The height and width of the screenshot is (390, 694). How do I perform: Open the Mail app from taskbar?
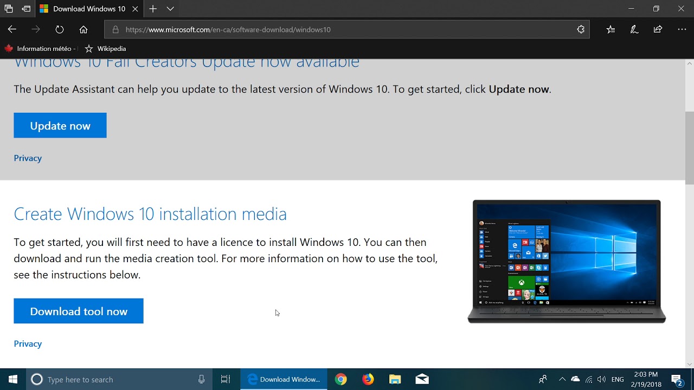click(422, 379)
